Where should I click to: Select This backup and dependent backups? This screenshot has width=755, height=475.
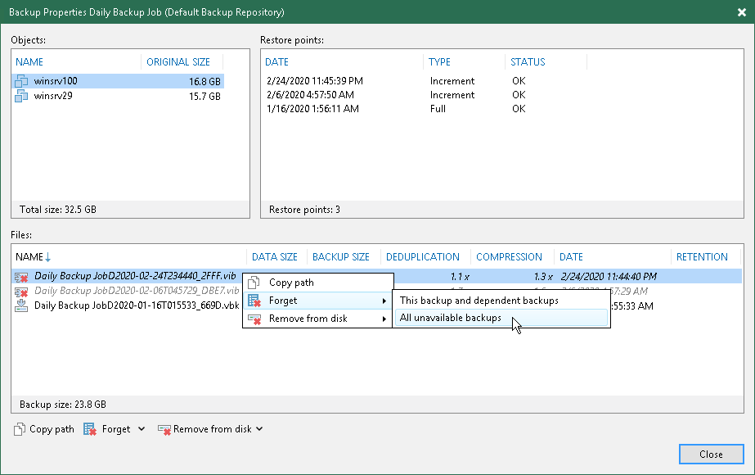(479, 301)
